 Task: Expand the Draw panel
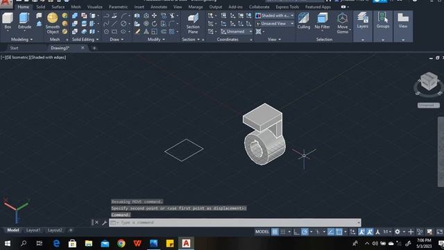pyautogui.click(x=117, y=40)
